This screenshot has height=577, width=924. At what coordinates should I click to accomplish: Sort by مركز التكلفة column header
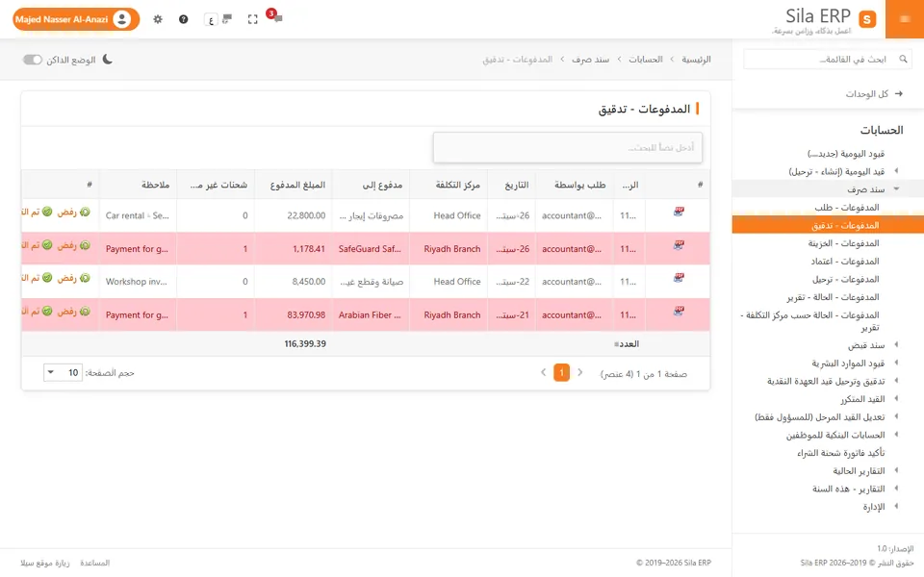(449, 185)
